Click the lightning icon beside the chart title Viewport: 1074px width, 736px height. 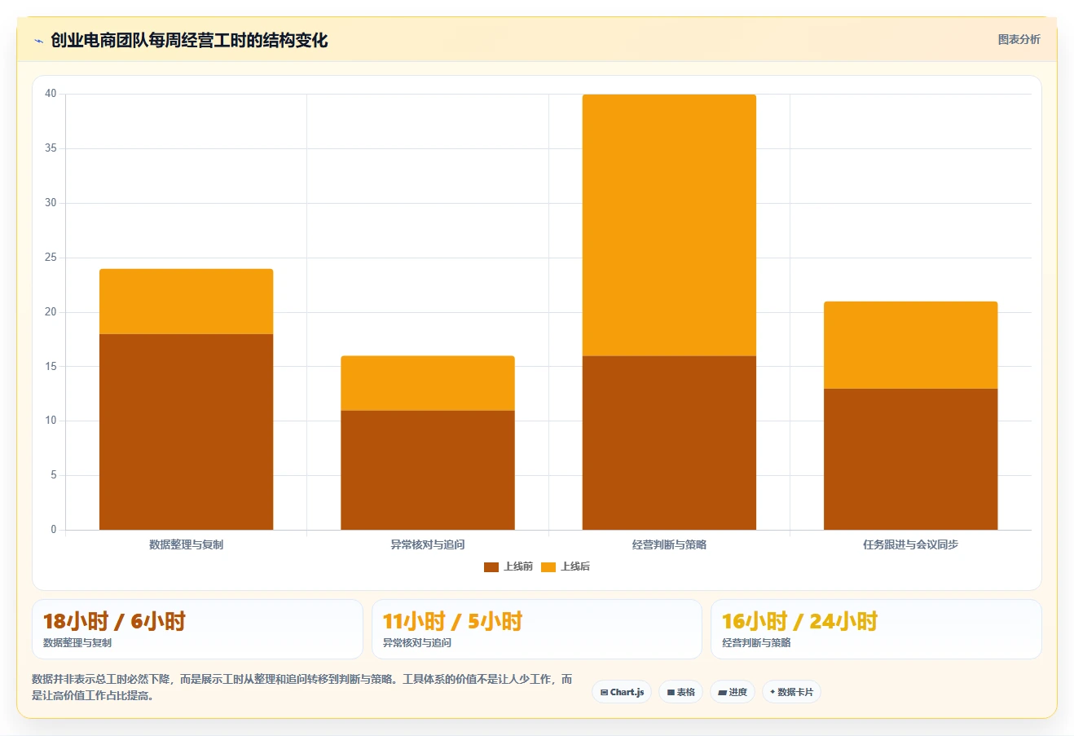pyautogui.click(x=38, y=41)
